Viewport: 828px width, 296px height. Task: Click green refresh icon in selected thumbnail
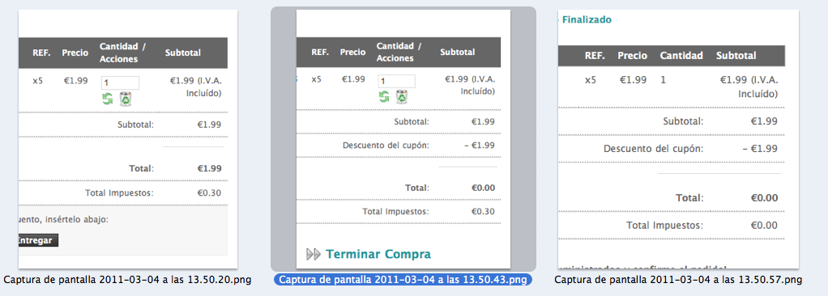click(x=384, y=96)
